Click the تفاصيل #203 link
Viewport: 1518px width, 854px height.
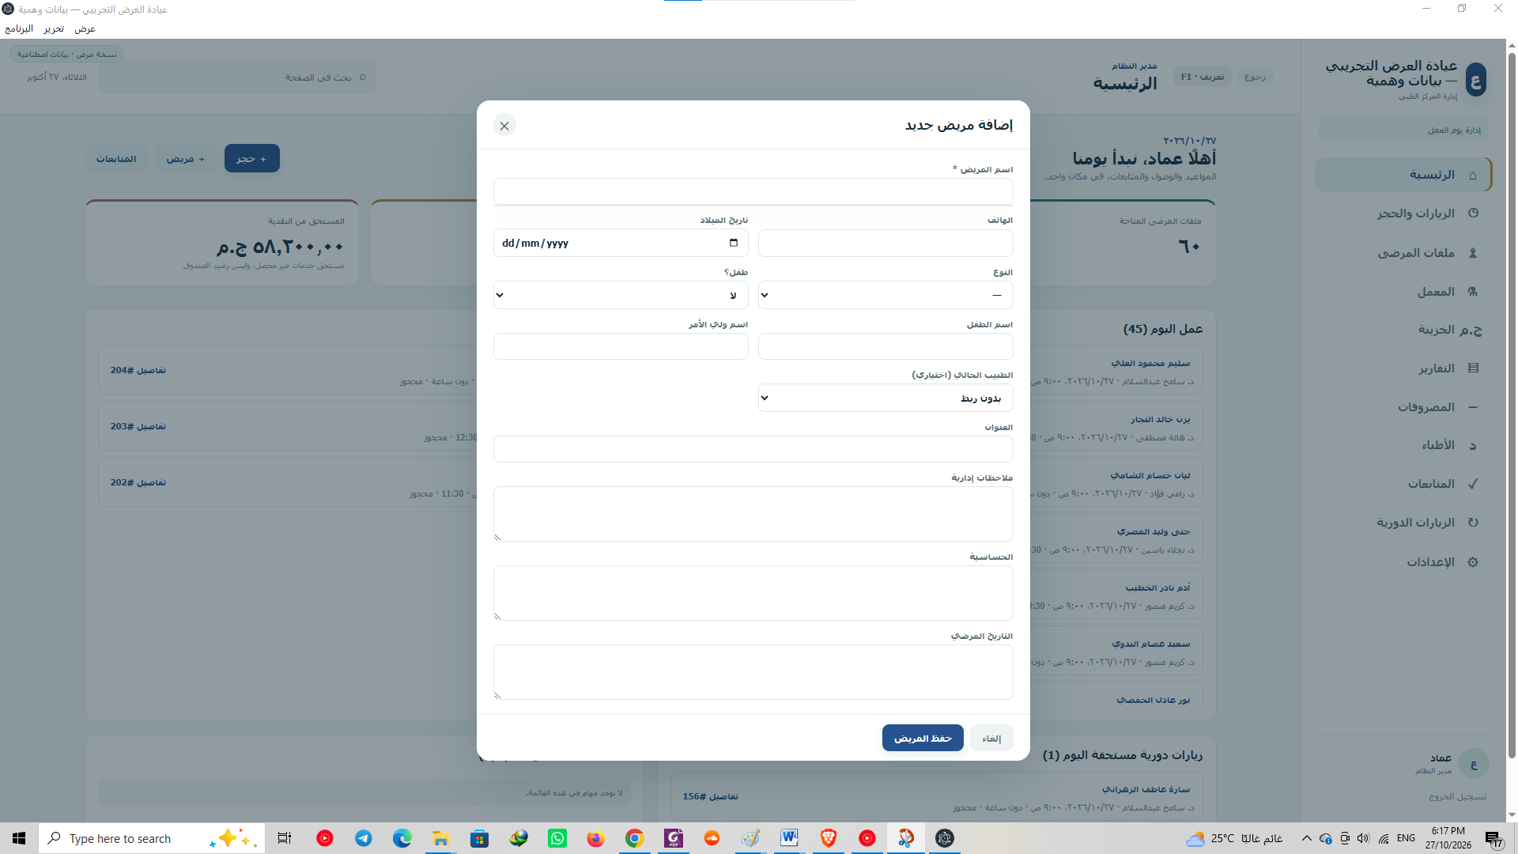(x=138, y=426)
